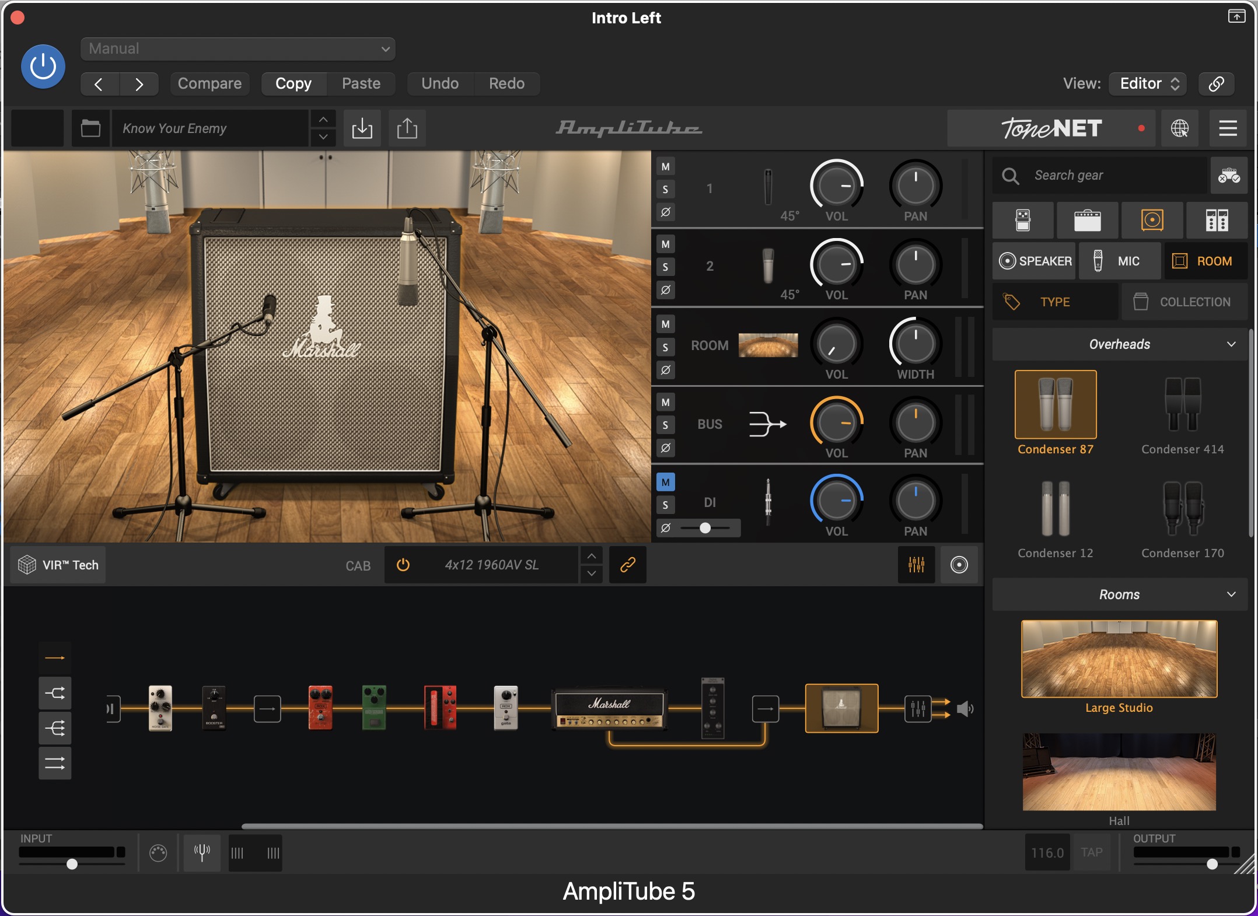
Task: Click the ROOM WIDTH knob
Action: point(915,344)
